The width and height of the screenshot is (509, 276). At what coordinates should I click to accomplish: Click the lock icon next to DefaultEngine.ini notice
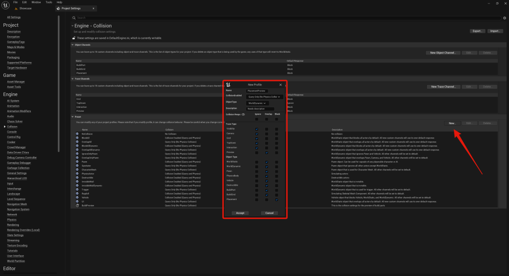click(x=74, y=38)
